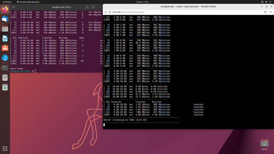Click '3.51 Gbits/sec' SUM value in terminal

(68, 61)
